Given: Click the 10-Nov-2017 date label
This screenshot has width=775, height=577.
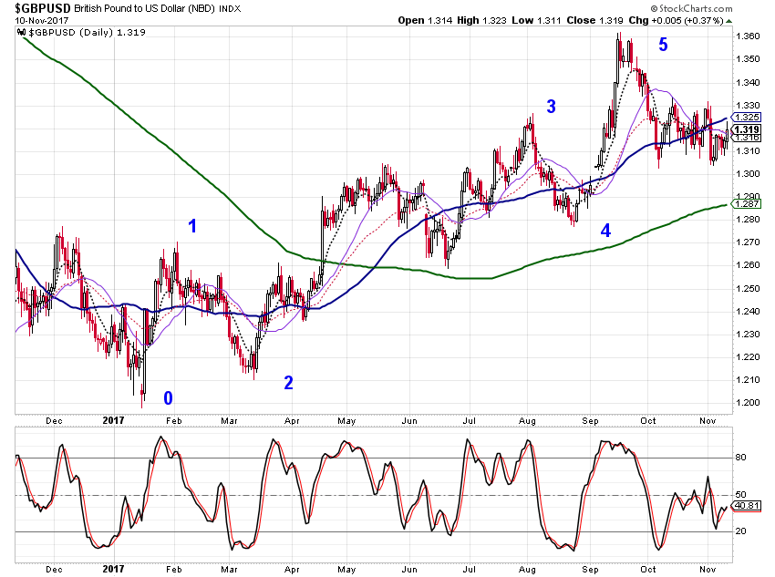Looking at the screenshot, I should click(42, 21).
